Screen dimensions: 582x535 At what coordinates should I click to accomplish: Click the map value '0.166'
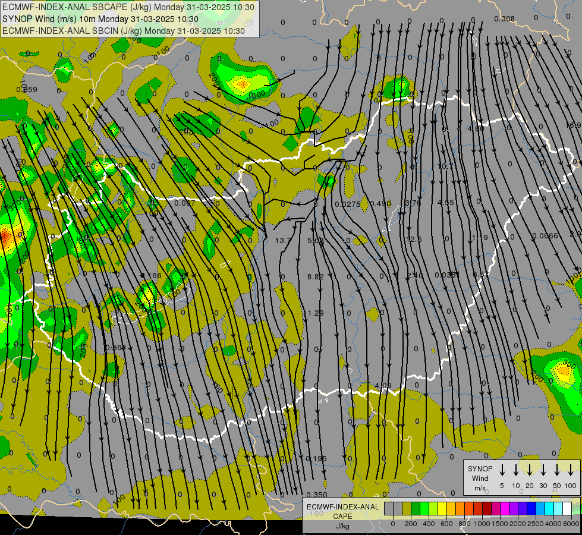point(152,275)
